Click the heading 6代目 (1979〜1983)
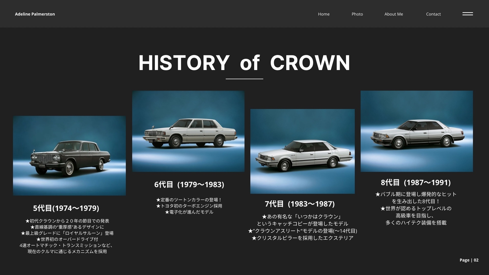The image size is (489, 275). click(x=189, y=184)
